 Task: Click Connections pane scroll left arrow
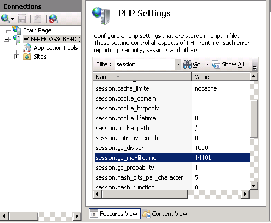pyautogui.click(x=4, y=216)
